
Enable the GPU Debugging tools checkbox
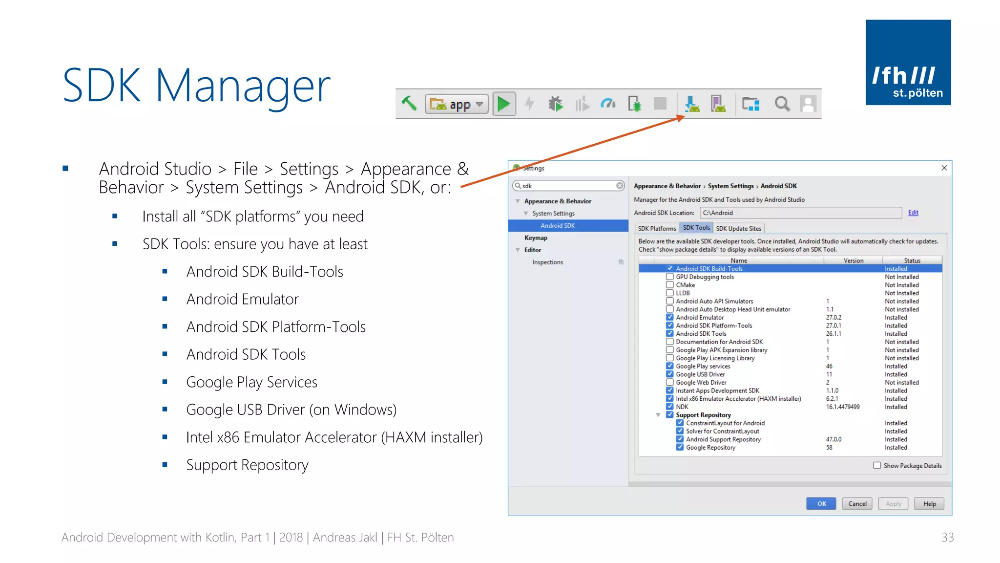click(x=670, y=277)
